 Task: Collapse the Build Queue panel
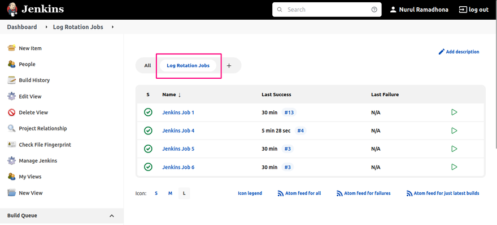pos(112,216)
